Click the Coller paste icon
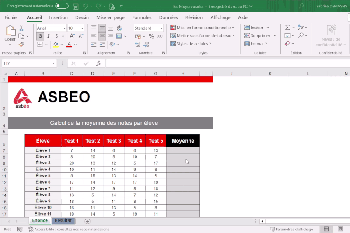Screen dimensions: 350x233 pyautogui.click(x=10, y=31)
